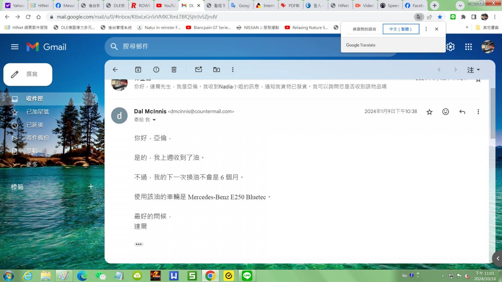Click the 搜尋郵件 search field
502x282 pixels.
tap(220, 47)
